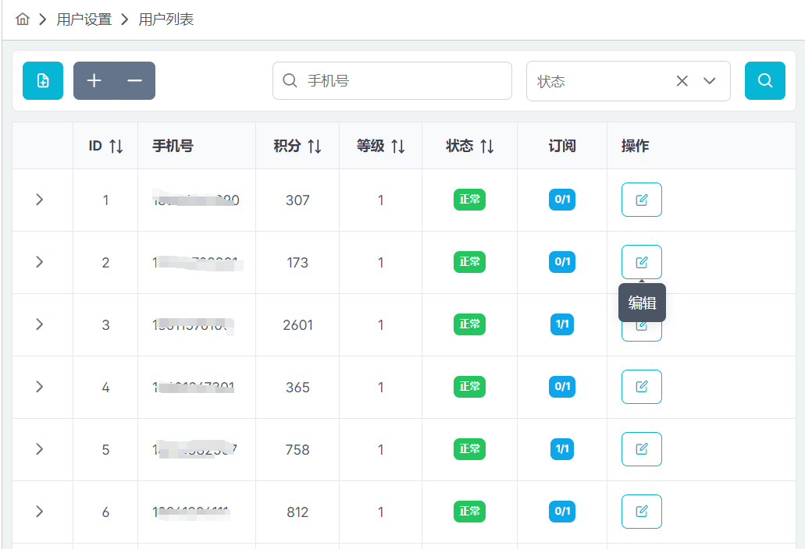Click the minus collapse-all button
Viewport: 805px width, 549px height.
(134, 80)
